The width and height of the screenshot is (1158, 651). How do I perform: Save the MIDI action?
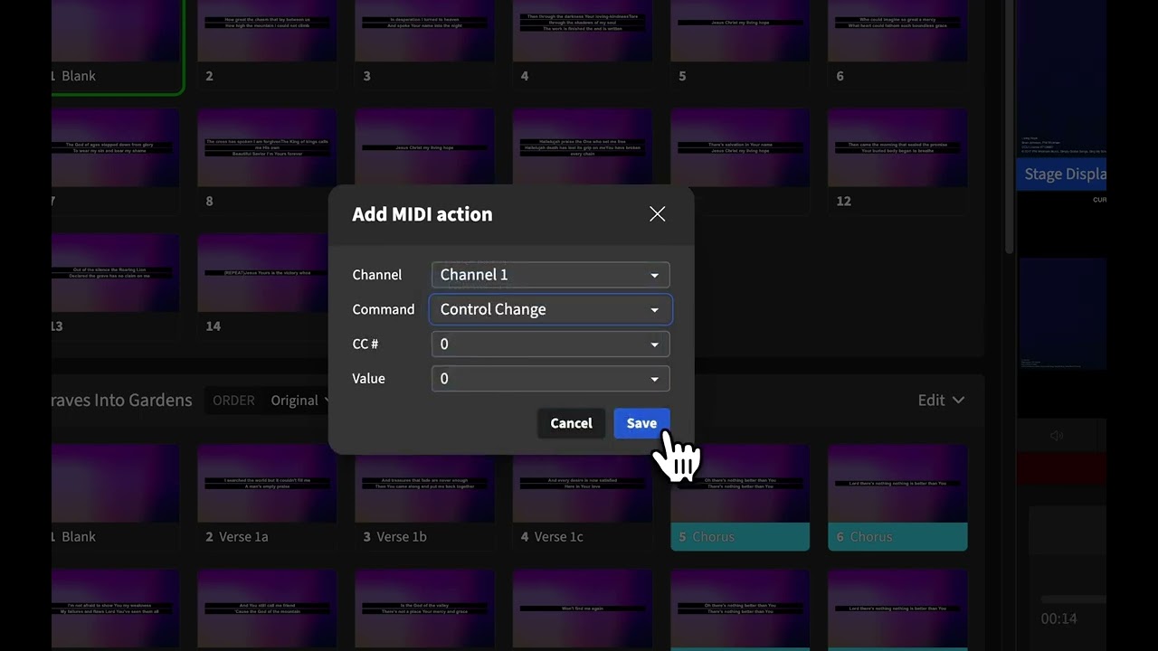tap(641, 423)
